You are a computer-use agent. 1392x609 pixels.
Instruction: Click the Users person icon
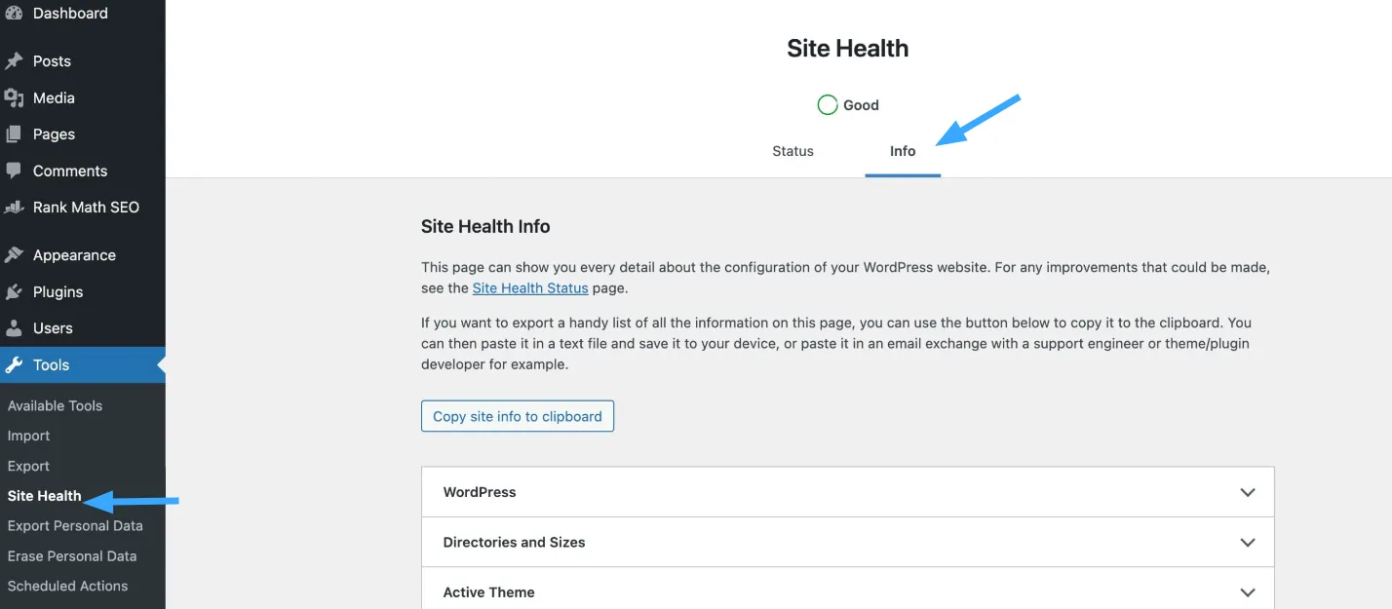click(14, 328)
